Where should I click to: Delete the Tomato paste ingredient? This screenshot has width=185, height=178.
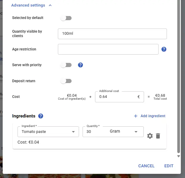pyautogui.click(x=158, y=136)
